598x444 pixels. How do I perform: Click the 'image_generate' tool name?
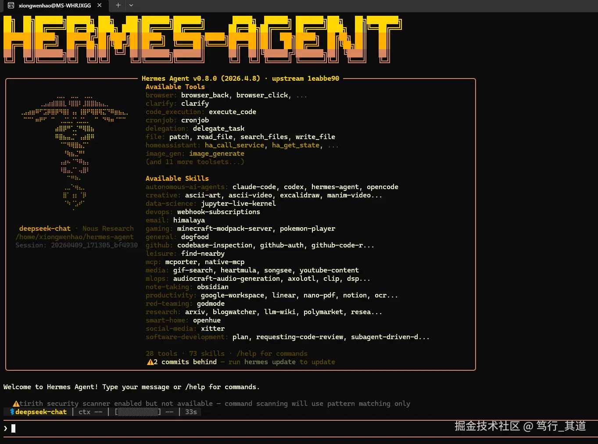217,154
